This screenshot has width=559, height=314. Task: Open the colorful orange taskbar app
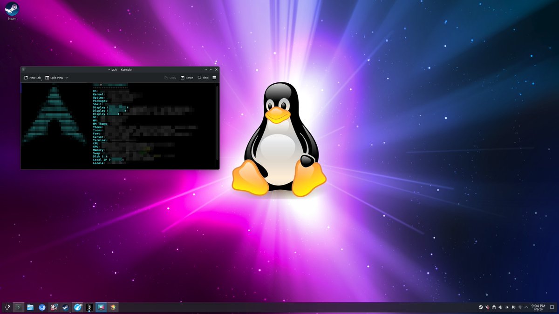coord(113,307)
